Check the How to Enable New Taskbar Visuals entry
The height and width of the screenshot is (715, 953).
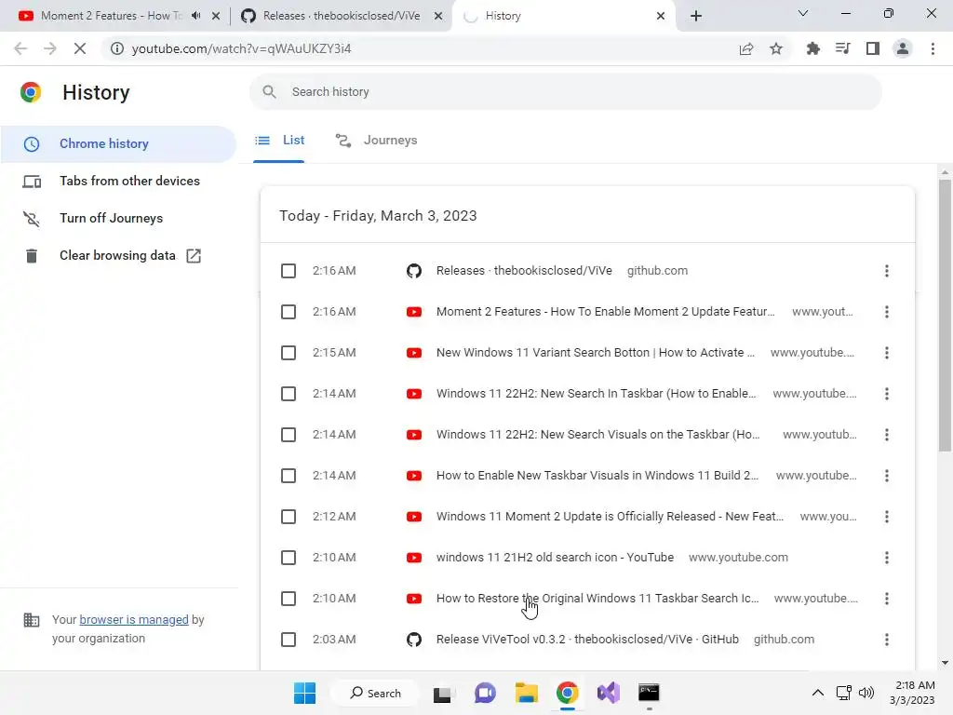pos(289,476)
